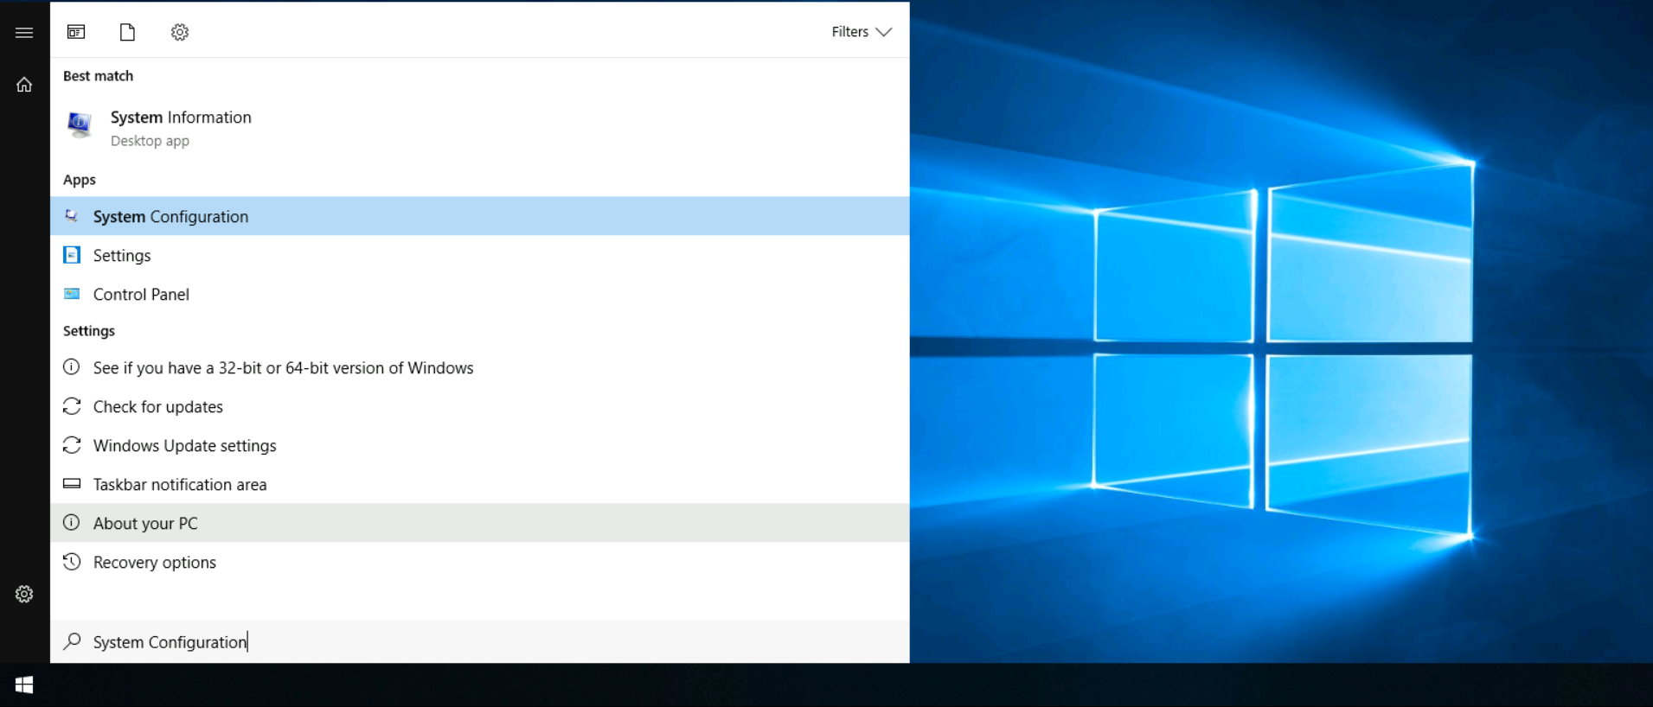The image size is (1653, 707).
Task: Open Taskbar notification area setting
Action: 179,485
